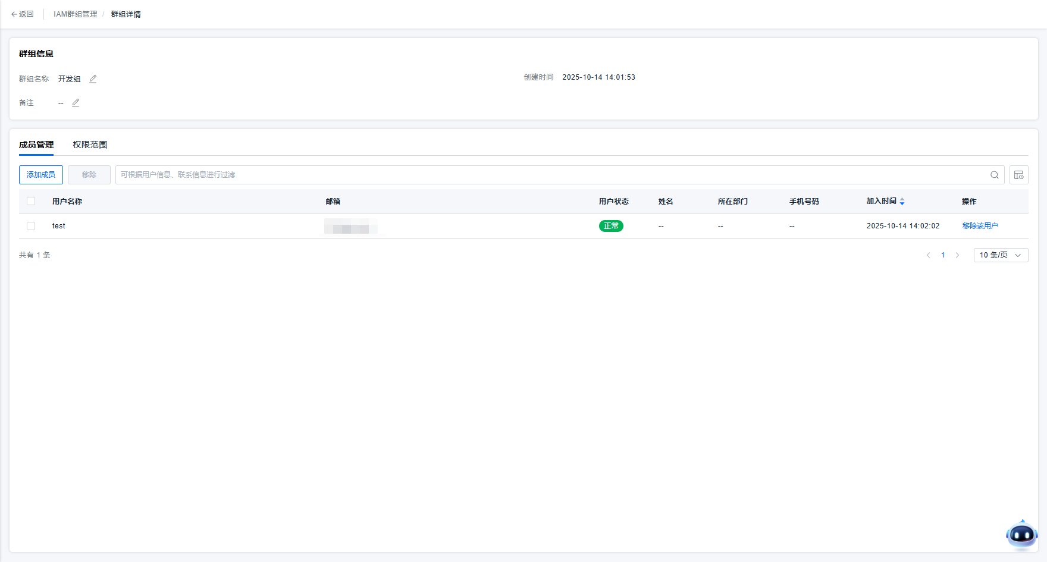Focus the member filter search field
This screenshot has width=1047, height=562.
(x=547, y=175)
